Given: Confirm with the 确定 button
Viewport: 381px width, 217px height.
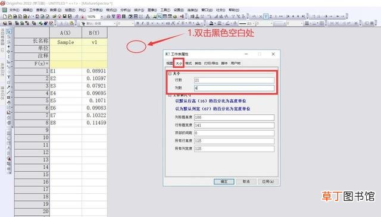Looking at the screenshot, I should pos(224,181).
